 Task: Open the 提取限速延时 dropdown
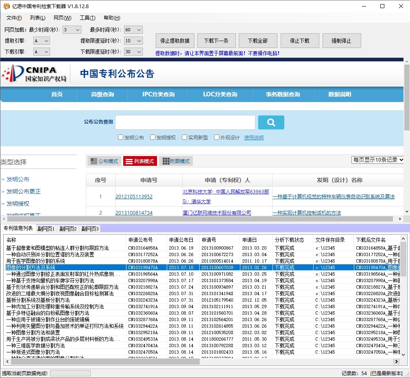pos(133,41)
